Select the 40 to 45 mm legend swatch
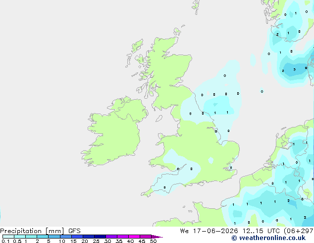 pos(134,237)
